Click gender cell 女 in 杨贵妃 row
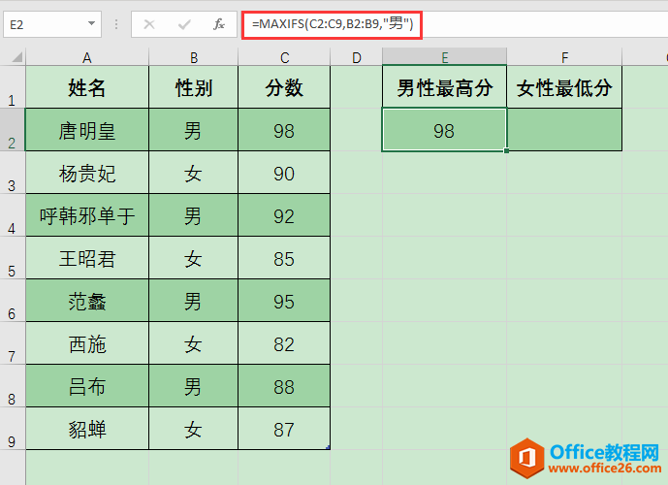 [193, 173]
